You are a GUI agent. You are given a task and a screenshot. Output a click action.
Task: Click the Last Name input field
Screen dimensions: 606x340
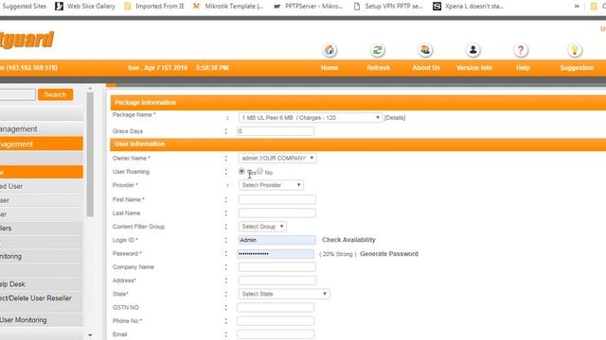click(x=277, y=212)
